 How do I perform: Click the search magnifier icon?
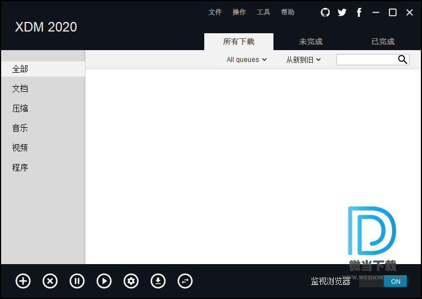[x=402, y=60]
